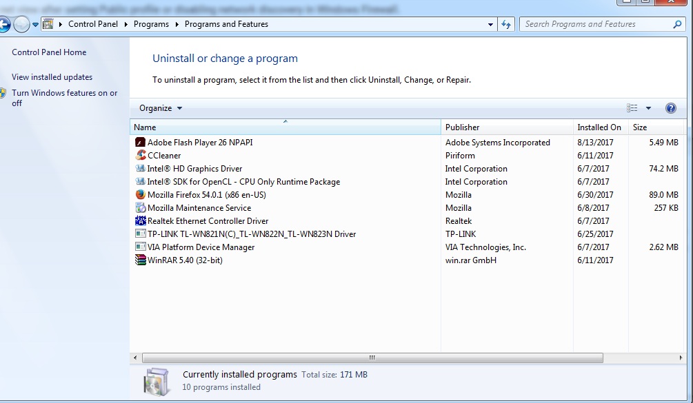Select Mozilla Firefox 54.0.1 (x86 en-US)

point(206,195)
